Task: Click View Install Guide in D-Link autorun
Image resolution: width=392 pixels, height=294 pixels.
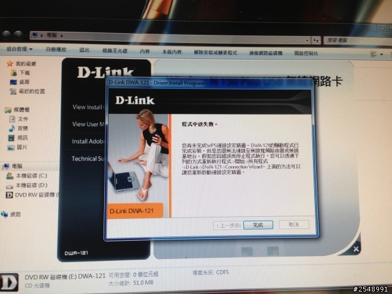Action: click(88, 107)
